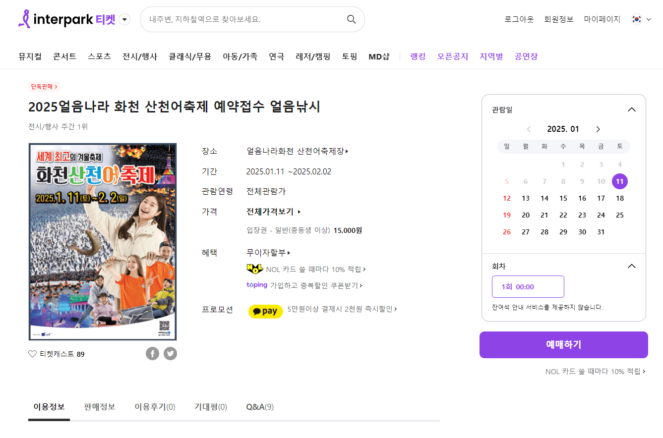Screen dimensions: 663x438
Task: Share the event via the Twitter icon
Action: pos(170,353)
